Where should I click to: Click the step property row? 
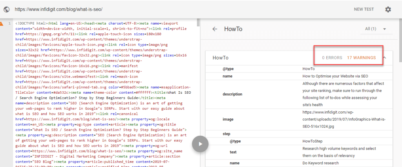click(x=299, y=134)
